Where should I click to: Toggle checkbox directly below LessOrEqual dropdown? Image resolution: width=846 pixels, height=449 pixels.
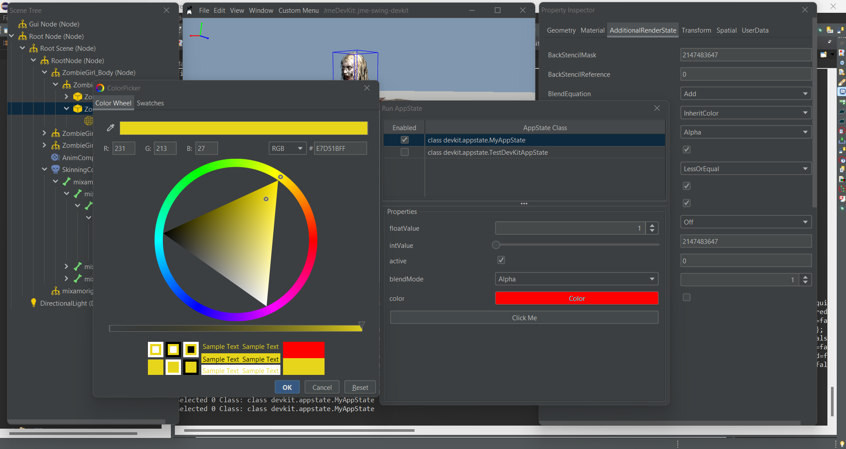tap(687, 186)
